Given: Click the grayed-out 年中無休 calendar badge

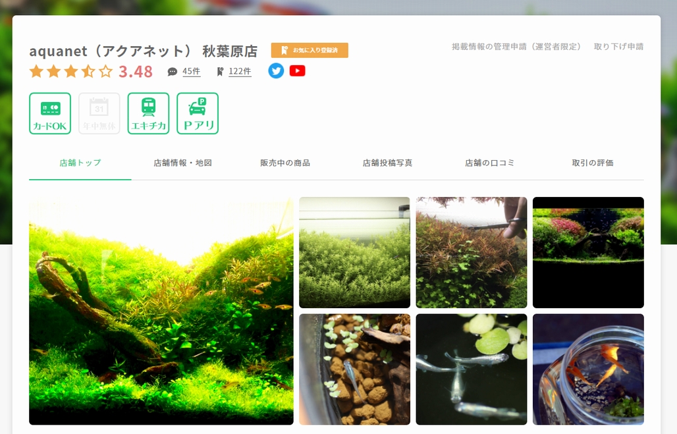Looking at the screenshot, I should click(99, 113).
